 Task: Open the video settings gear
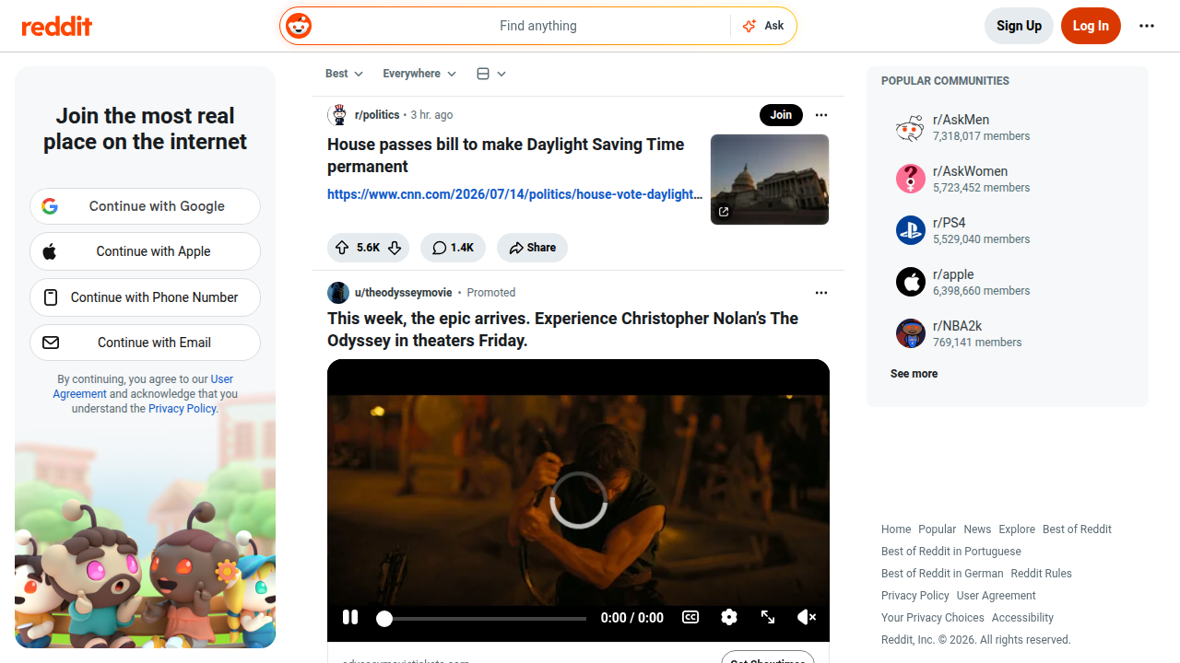(x=729, y=617)
